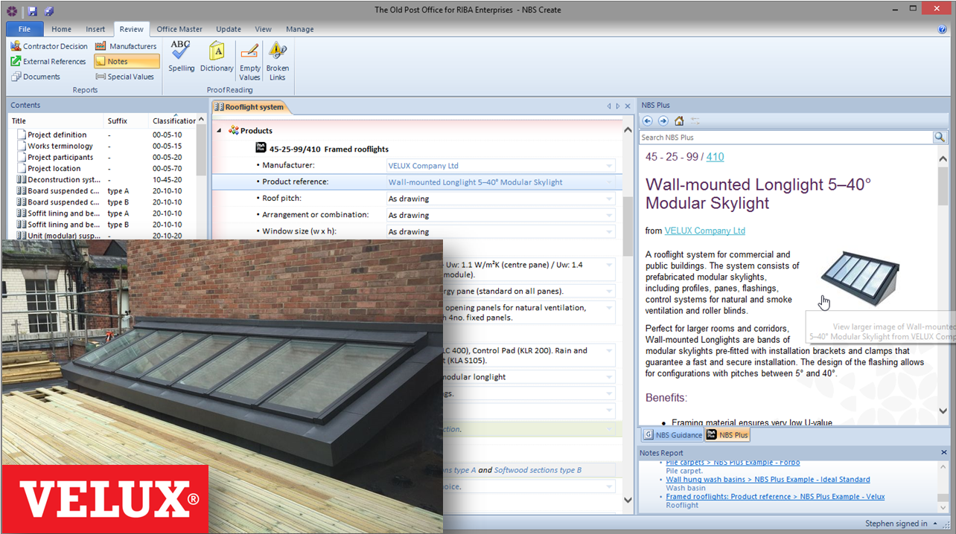Go to NBS Plus home page
956x534 pixels.
tap(678, 120)
